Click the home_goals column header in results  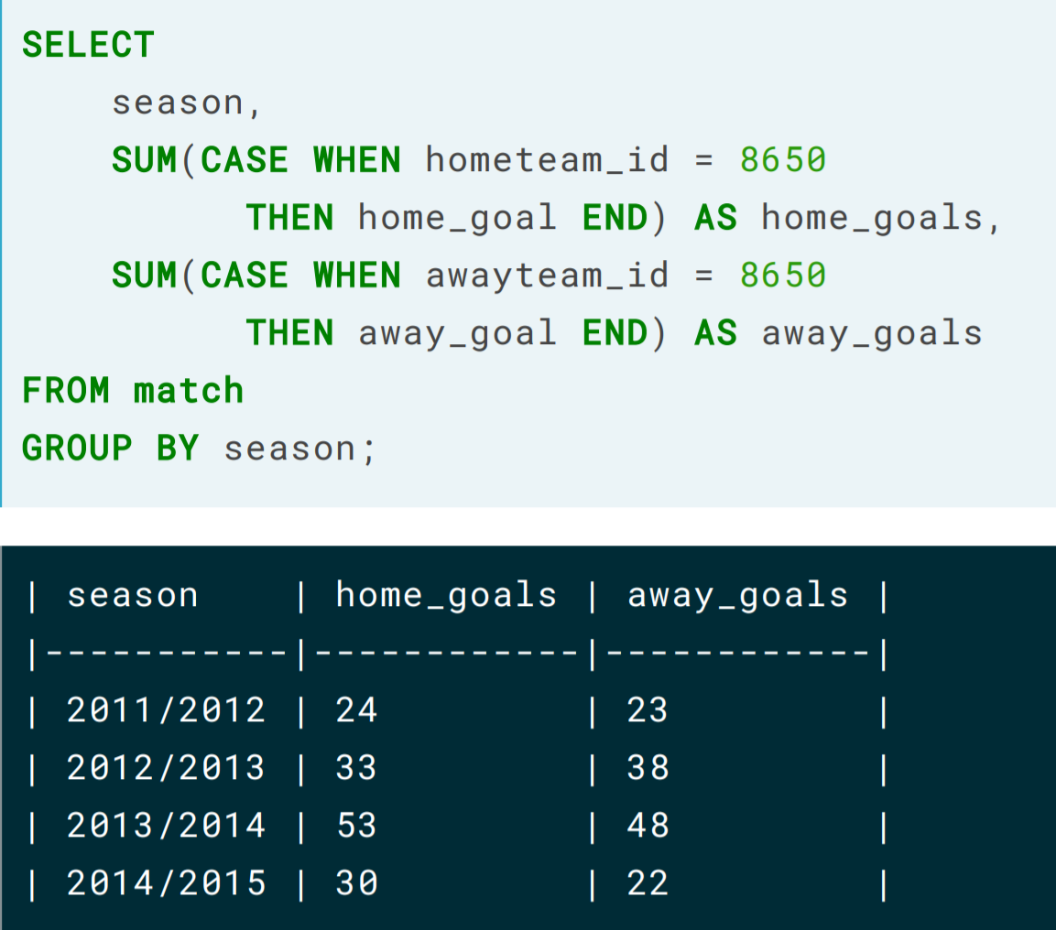[447, 597]
